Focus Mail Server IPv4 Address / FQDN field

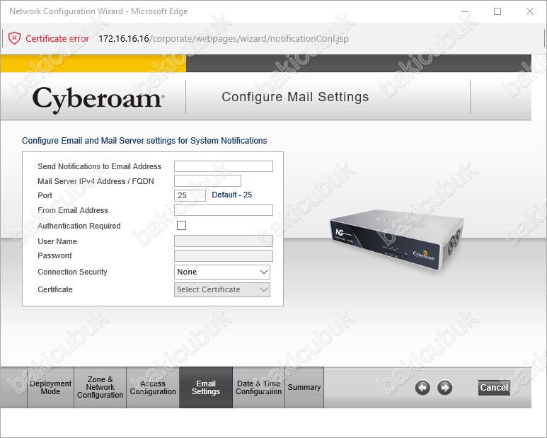click(207, 181)
